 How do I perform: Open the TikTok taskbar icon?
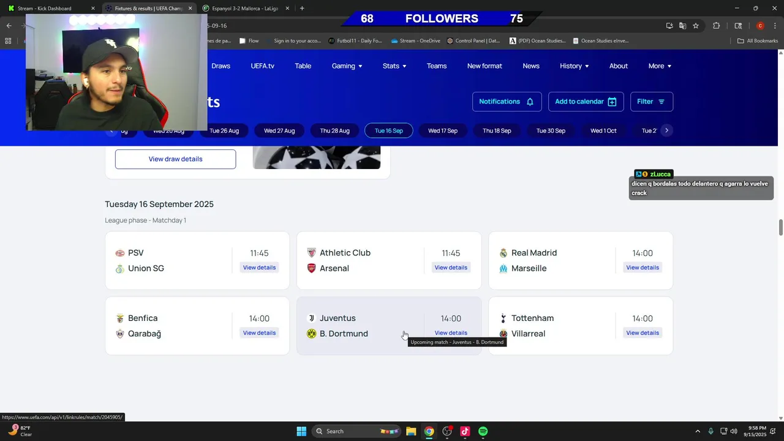465,431
